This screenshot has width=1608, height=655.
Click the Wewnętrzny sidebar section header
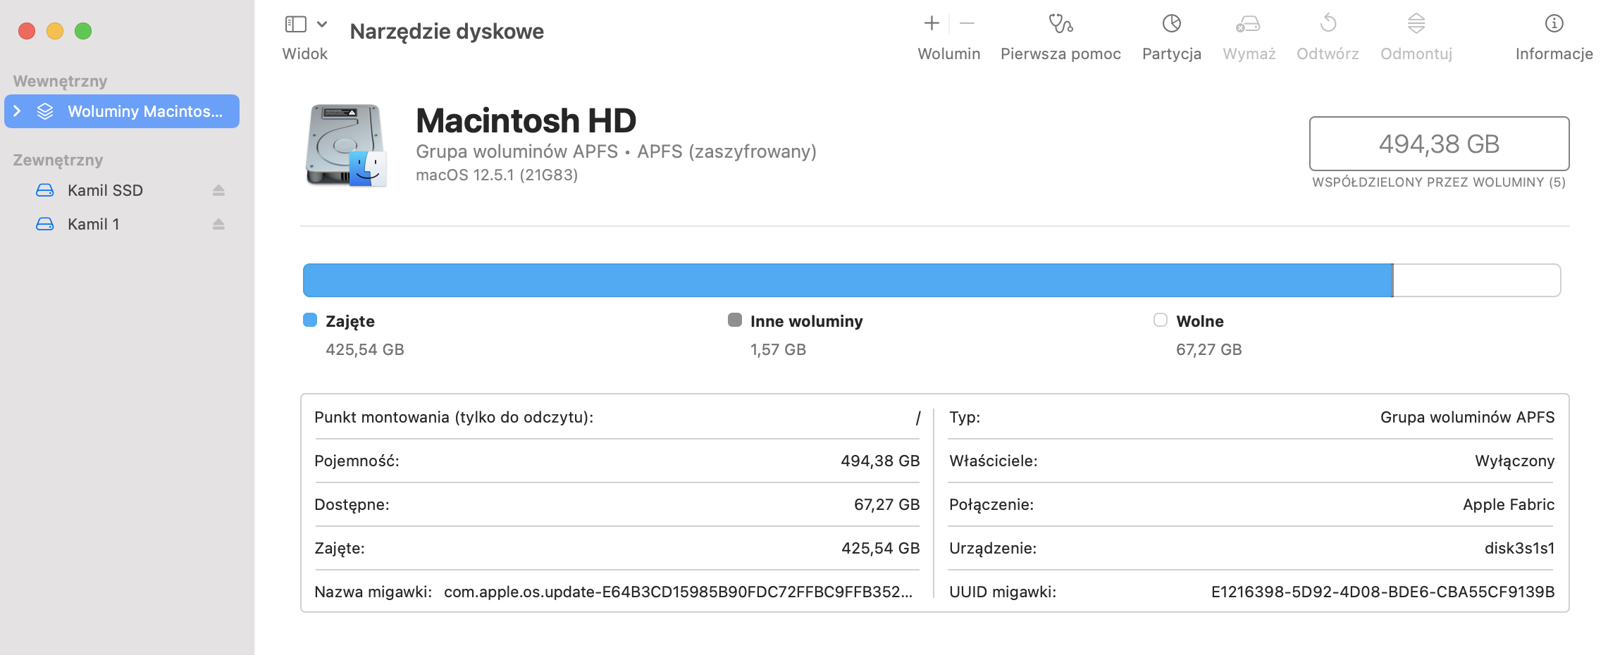60,81
